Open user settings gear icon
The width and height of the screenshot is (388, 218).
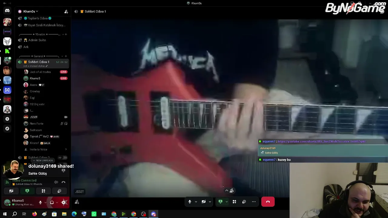tap(64, 203)
